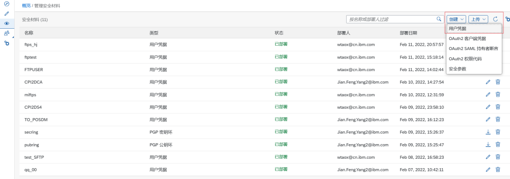This screenshot has width=510, height=179.
Task: Select the test_SFTP row name
Action: (x=34, y=157)
